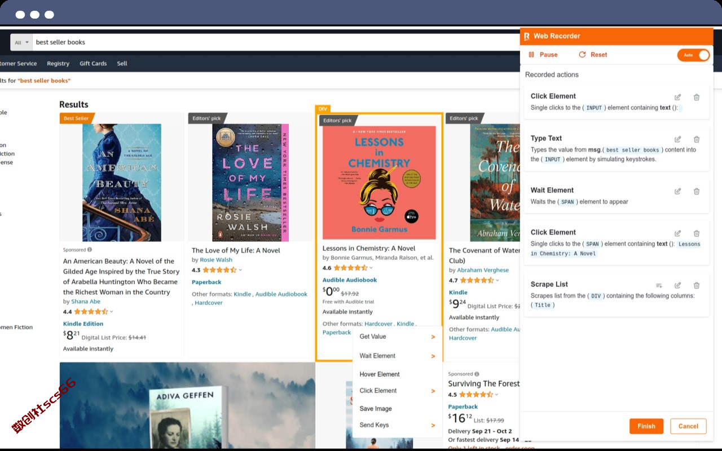
Task: Click the Reset circular arrow icon
Action: (x=582, y=55)
